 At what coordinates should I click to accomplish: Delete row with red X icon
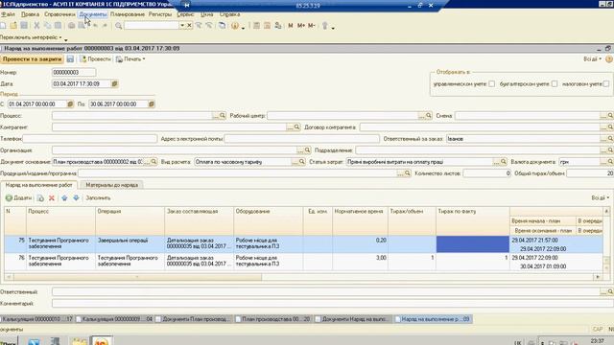(x=51, y=198)
